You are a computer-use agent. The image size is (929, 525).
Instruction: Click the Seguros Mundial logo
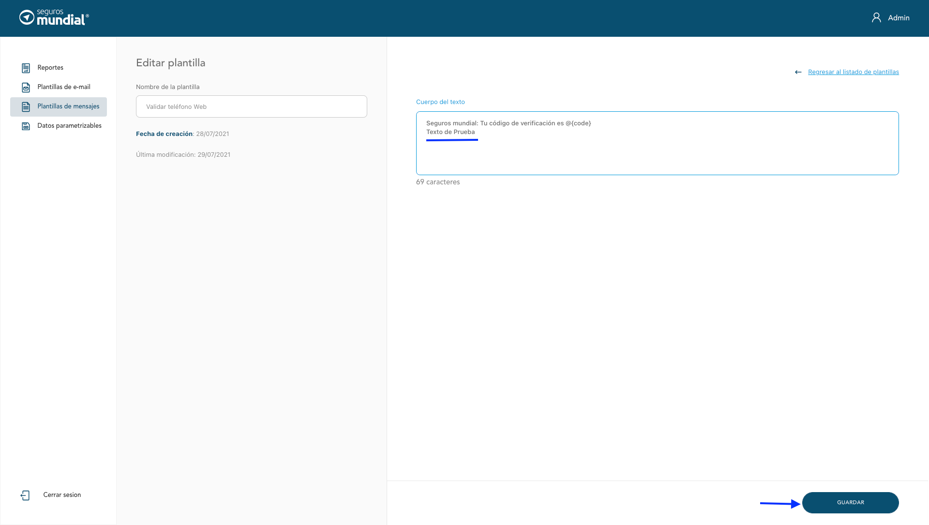pyautogui.click(x=54, y=18)
